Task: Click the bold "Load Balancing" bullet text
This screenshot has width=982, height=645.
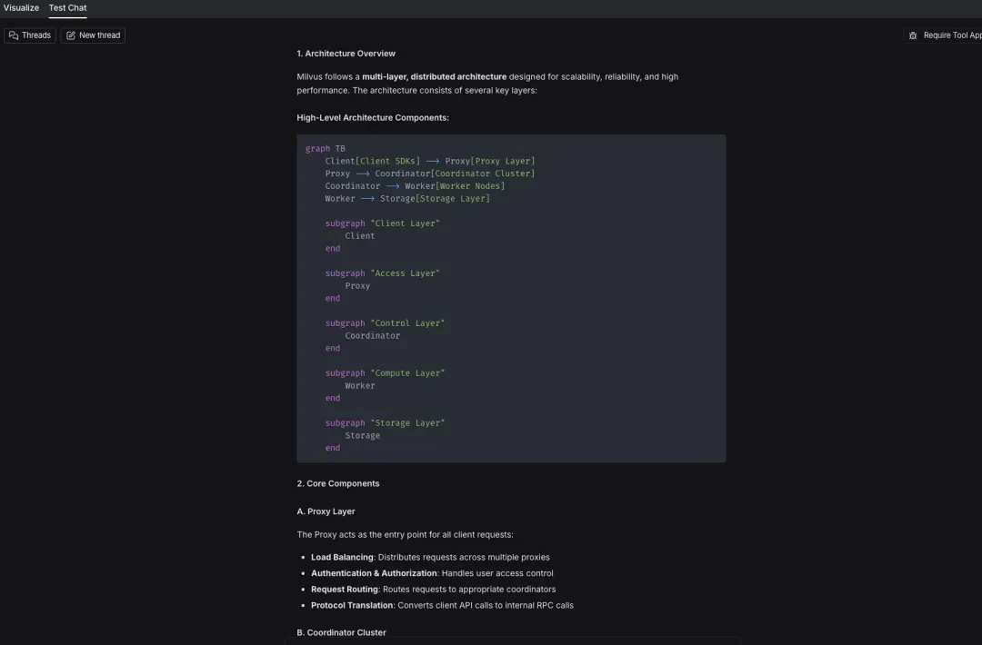Action: 342,557
